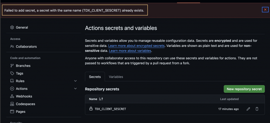Click the General gear icon
270x123 pixels.
12,27
